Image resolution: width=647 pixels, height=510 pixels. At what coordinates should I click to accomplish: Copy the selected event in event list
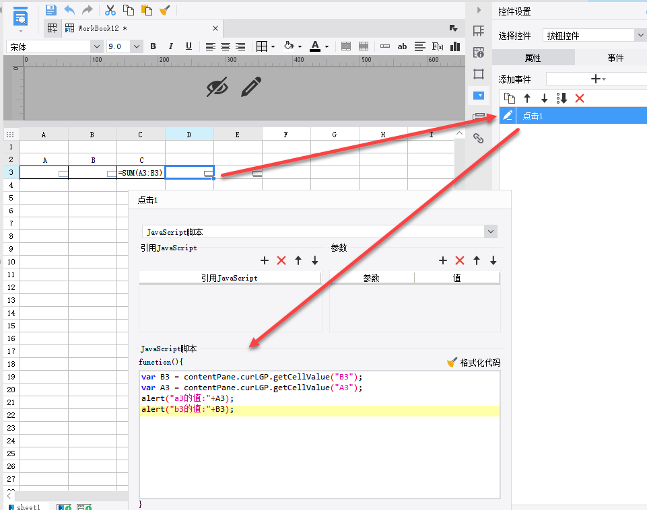click(510, 98)
